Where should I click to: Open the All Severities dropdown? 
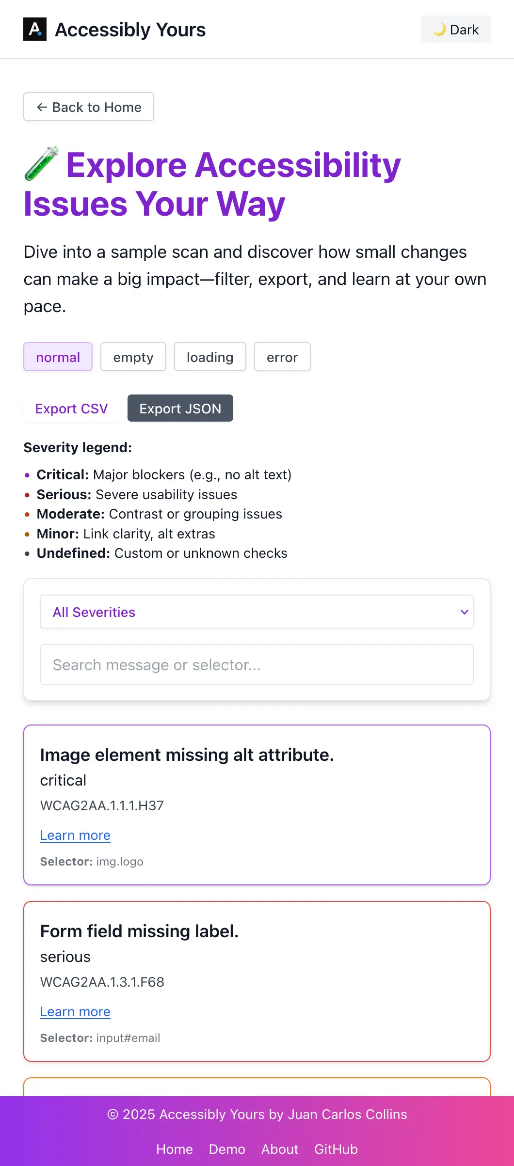pyautogui.click(x=257, y=612)
